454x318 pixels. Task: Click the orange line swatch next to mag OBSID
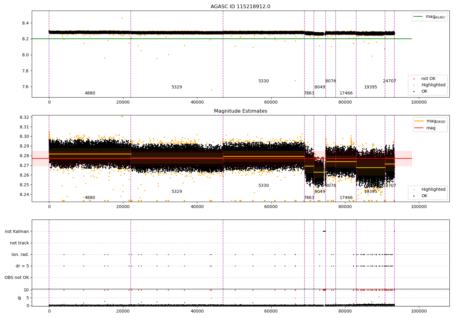tap(419, 121)
